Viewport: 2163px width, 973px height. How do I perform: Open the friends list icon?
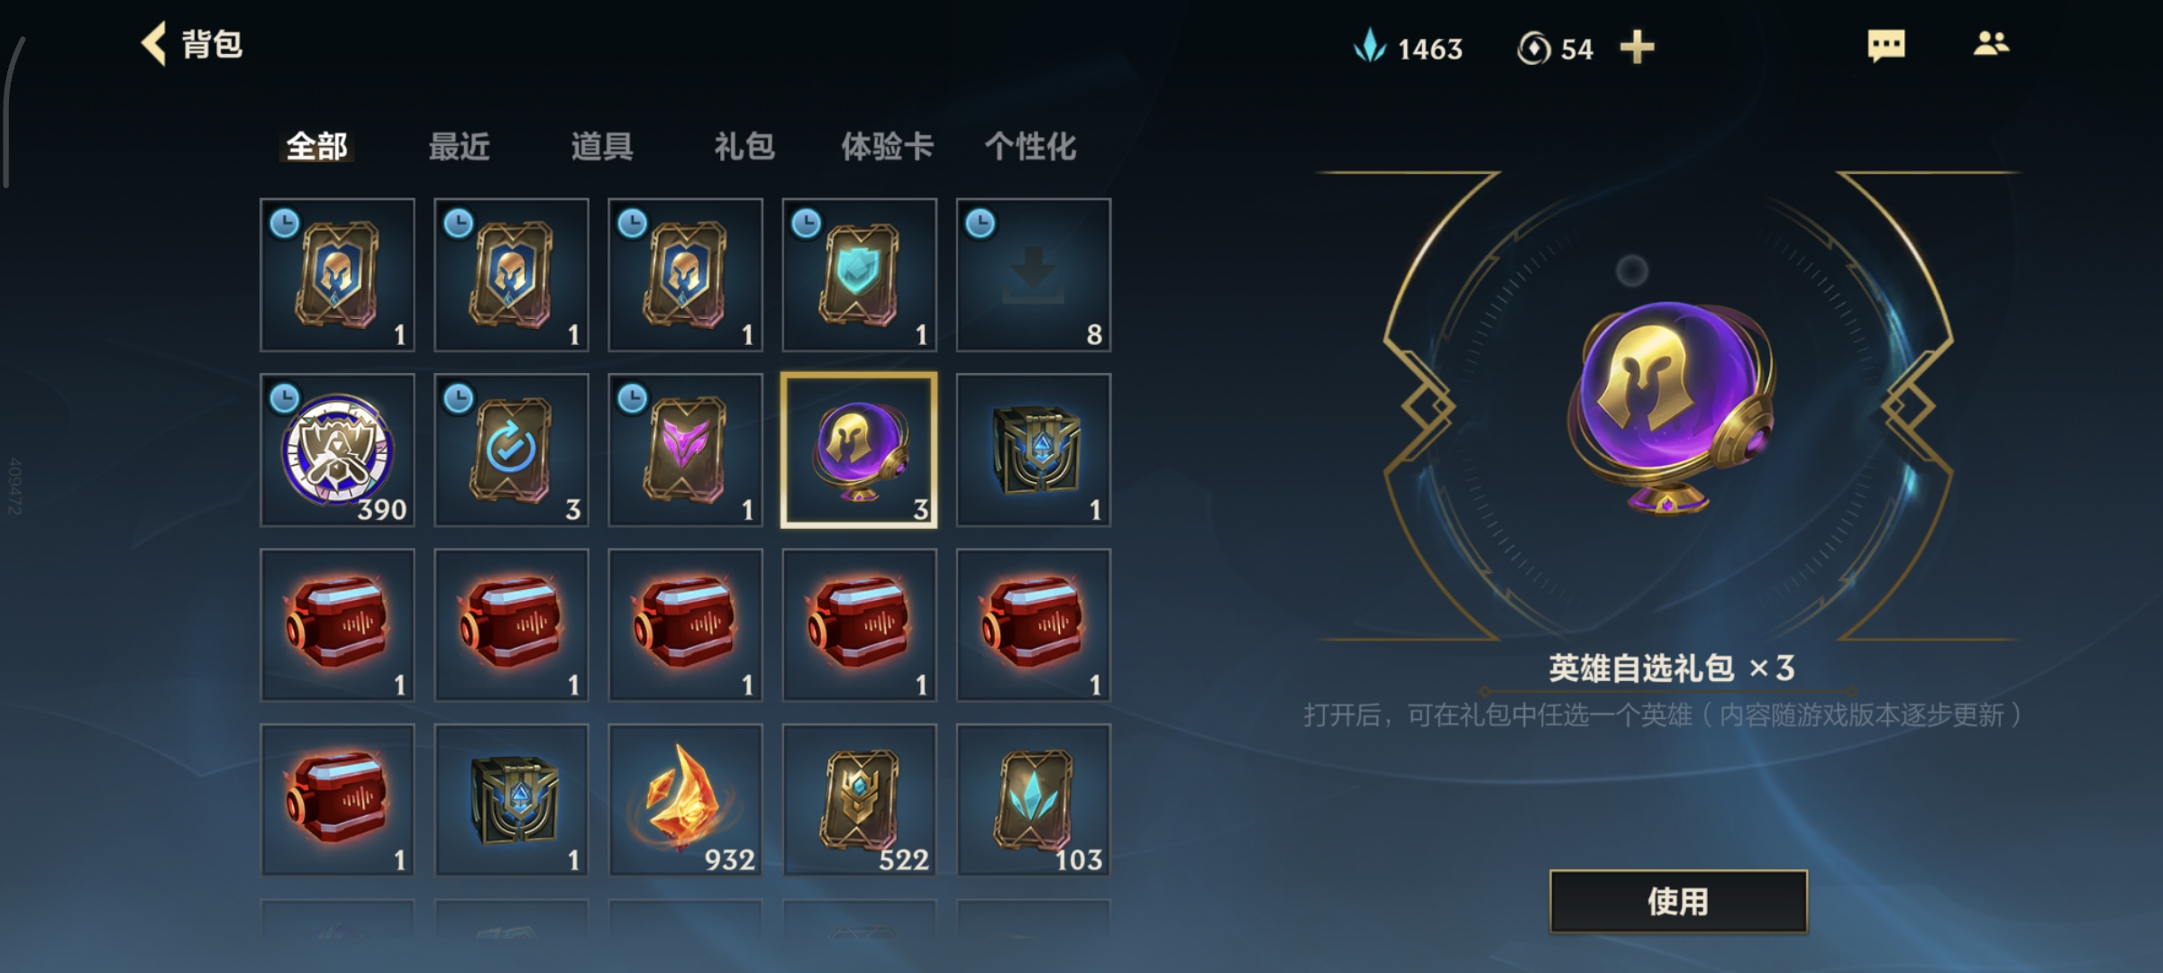tap(1991, 43)
